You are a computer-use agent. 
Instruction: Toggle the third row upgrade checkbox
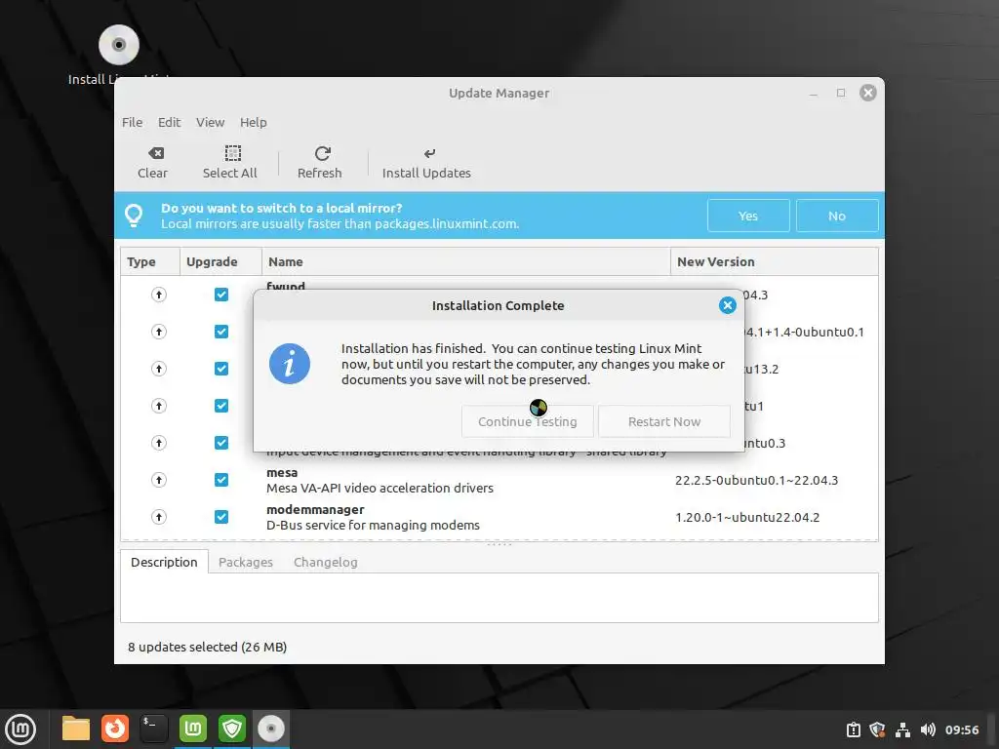[221, 369]
